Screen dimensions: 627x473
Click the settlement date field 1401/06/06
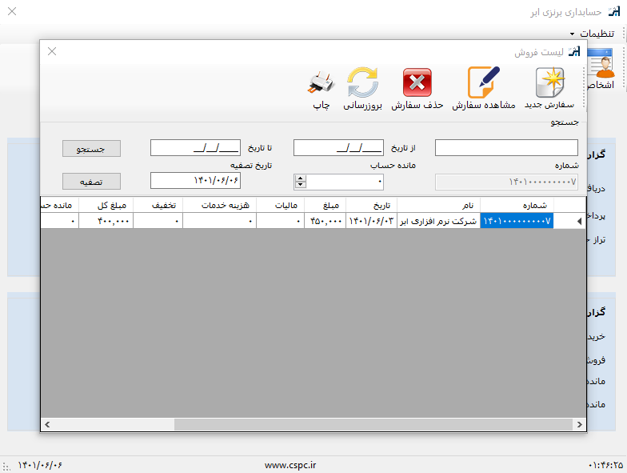tap(195, 181)
